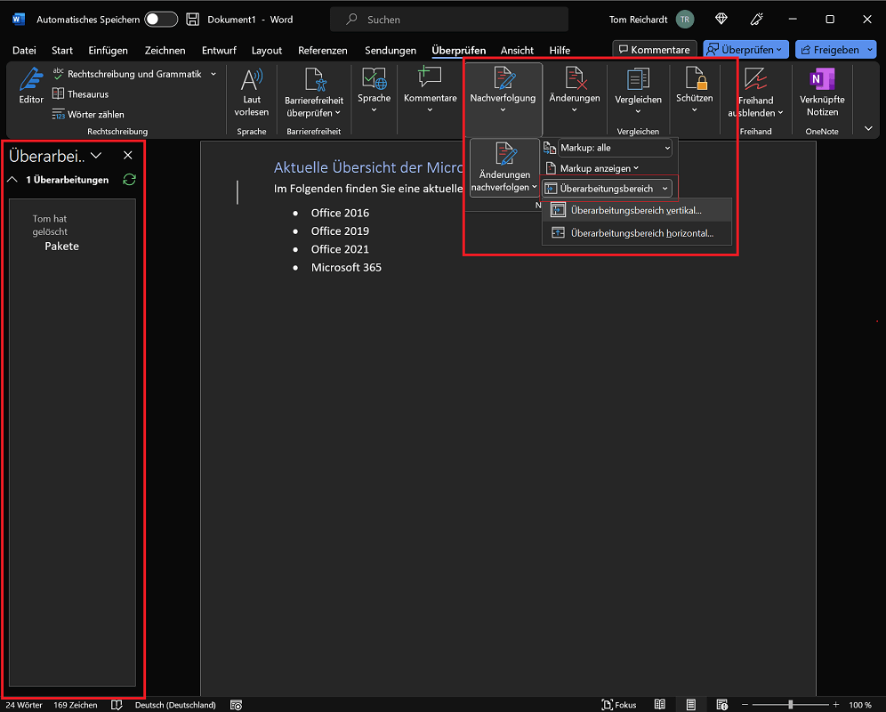Click the zoom in plus button

[835, 705]
